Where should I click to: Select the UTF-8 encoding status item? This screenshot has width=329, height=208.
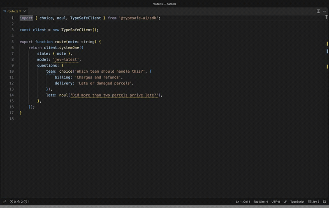276,201
